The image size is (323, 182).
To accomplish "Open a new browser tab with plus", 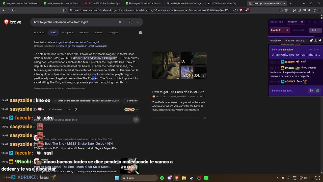I will (290, 3).
